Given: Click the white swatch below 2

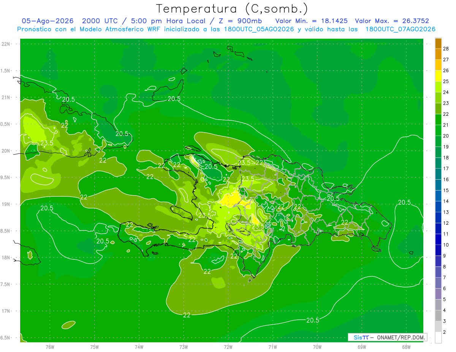Looking at the screenshot, I should tap(438, 338).
